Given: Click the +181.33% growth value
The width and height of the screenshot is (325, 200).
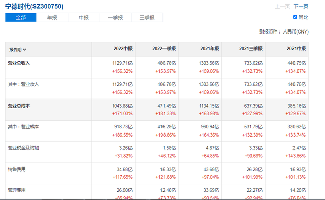Looking at the screenshot, I should coord(166,114).
